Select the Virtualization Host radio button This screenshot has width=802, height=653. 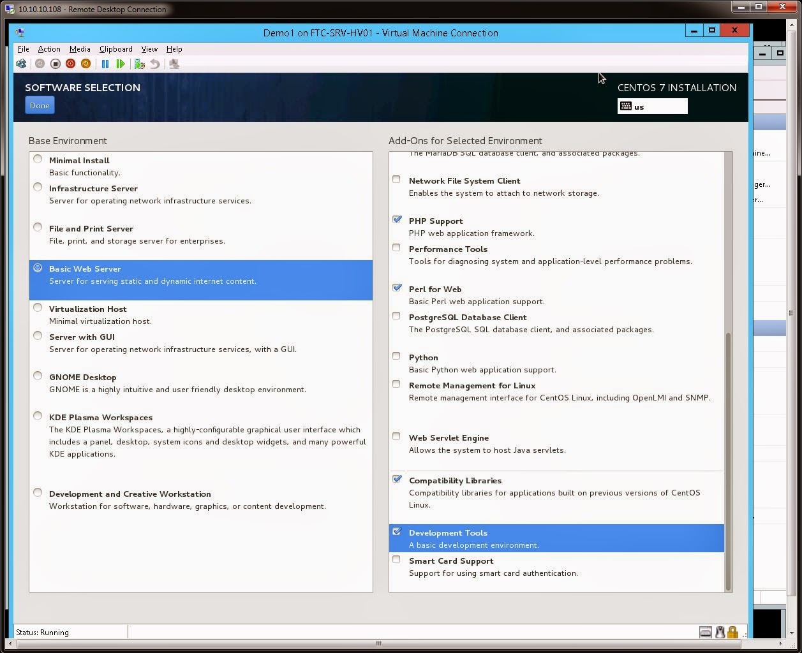[38, 308]
